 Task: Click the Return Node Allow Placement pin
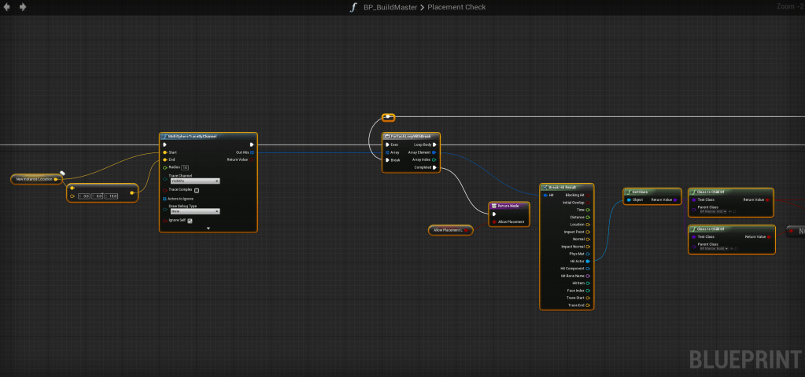[x=493, y=222]
